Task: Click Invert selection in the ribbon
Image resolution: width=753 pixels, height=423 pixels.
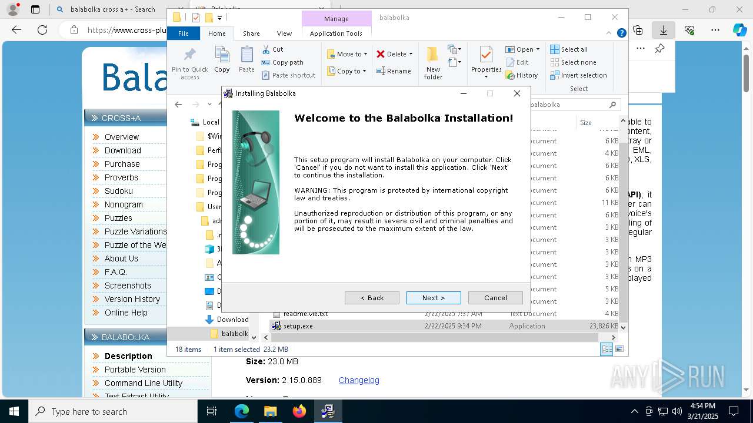Action: point(578,75)
